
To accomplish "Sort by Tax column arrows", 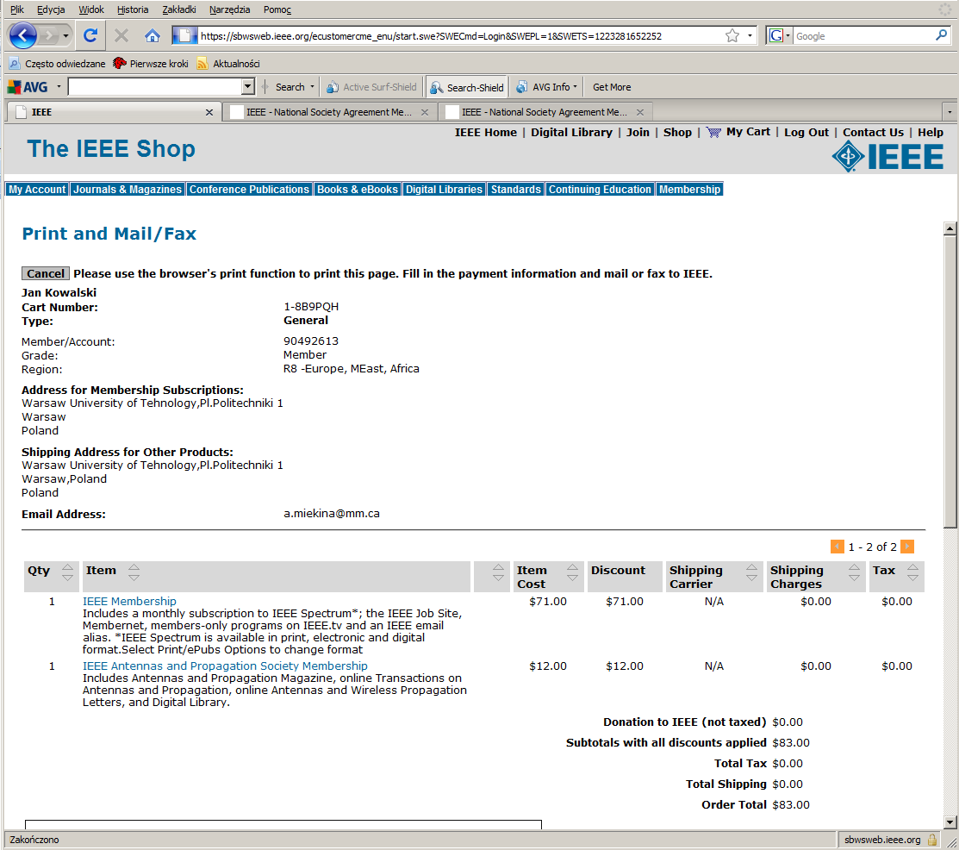I will coord(912,572).
